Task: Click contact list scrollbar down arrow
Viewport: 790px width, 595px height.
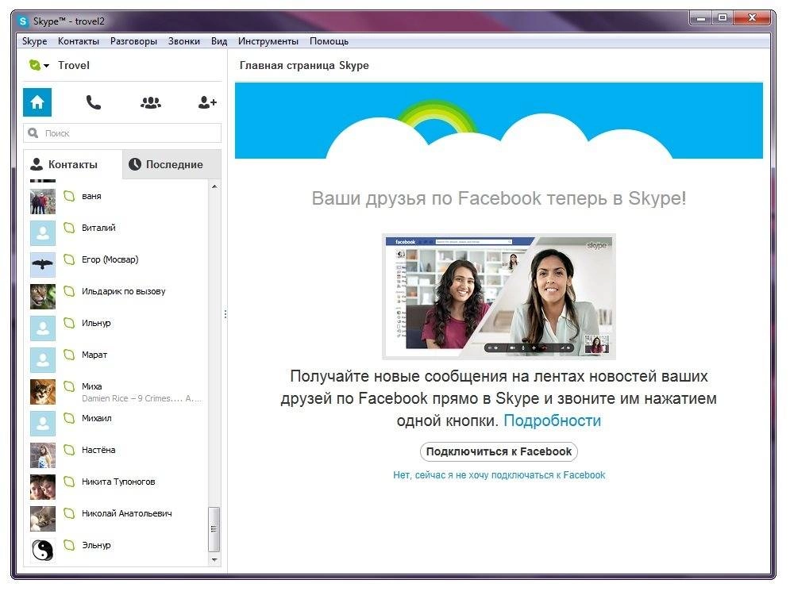Action: point(214,559)
